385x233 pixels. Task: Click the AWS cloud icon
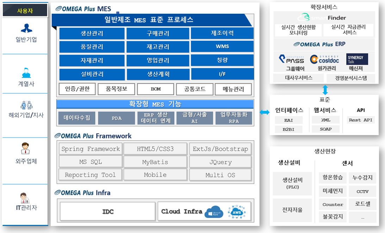(x=236, y=212)
